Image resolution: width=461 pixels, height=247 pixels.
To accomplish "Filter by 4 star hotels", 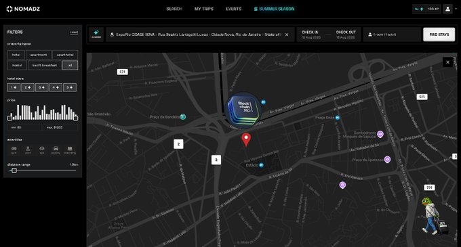I will 56,87.
